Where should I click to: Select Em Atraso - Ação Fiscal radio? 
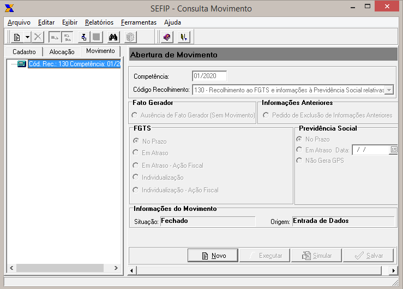pyautogui.click(x=136, y=165)
